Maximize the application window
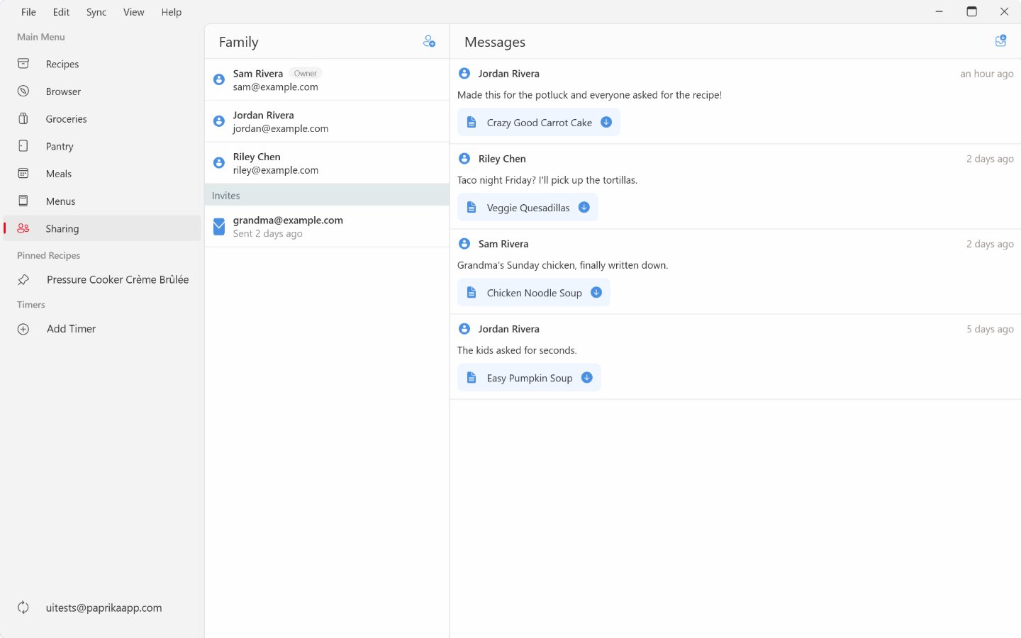The image size is (1021, 638). coord(971,11)
